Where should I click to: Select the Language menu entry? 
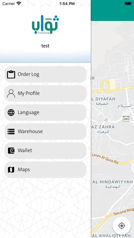[45, 112]
